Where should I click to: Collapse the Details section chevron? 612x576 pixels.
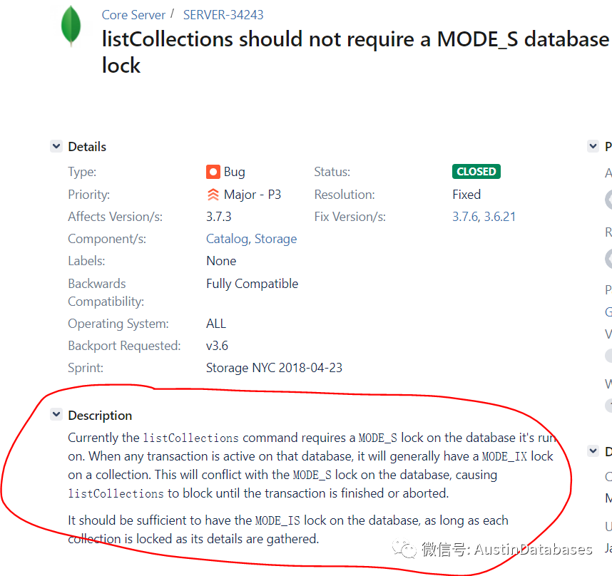click(56, 146)
